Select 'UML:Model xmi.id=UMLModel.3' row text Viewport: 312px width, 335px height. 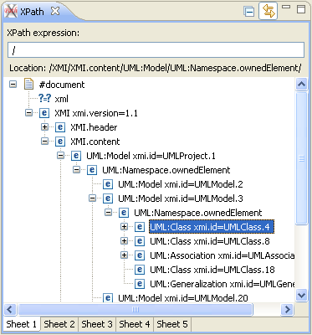click(x=181, y=198)
